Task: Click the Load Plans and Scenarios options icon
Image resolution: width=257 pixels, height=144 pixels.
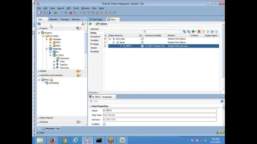Action: tap(78, 75)
